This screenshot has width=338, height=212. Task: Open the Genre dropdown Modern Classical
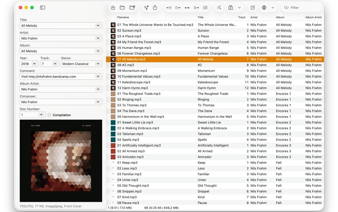click(x=98, y=64)
